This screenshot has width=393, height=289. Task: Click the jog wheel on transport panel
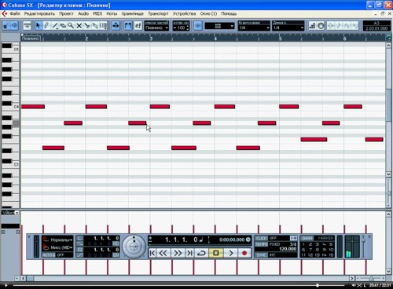134,246
